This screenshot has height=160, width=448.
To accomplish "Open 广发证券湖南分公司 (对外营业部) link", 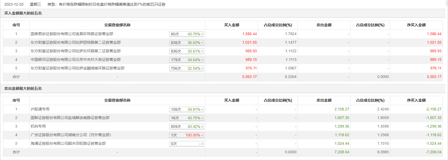I will point(71,135).
